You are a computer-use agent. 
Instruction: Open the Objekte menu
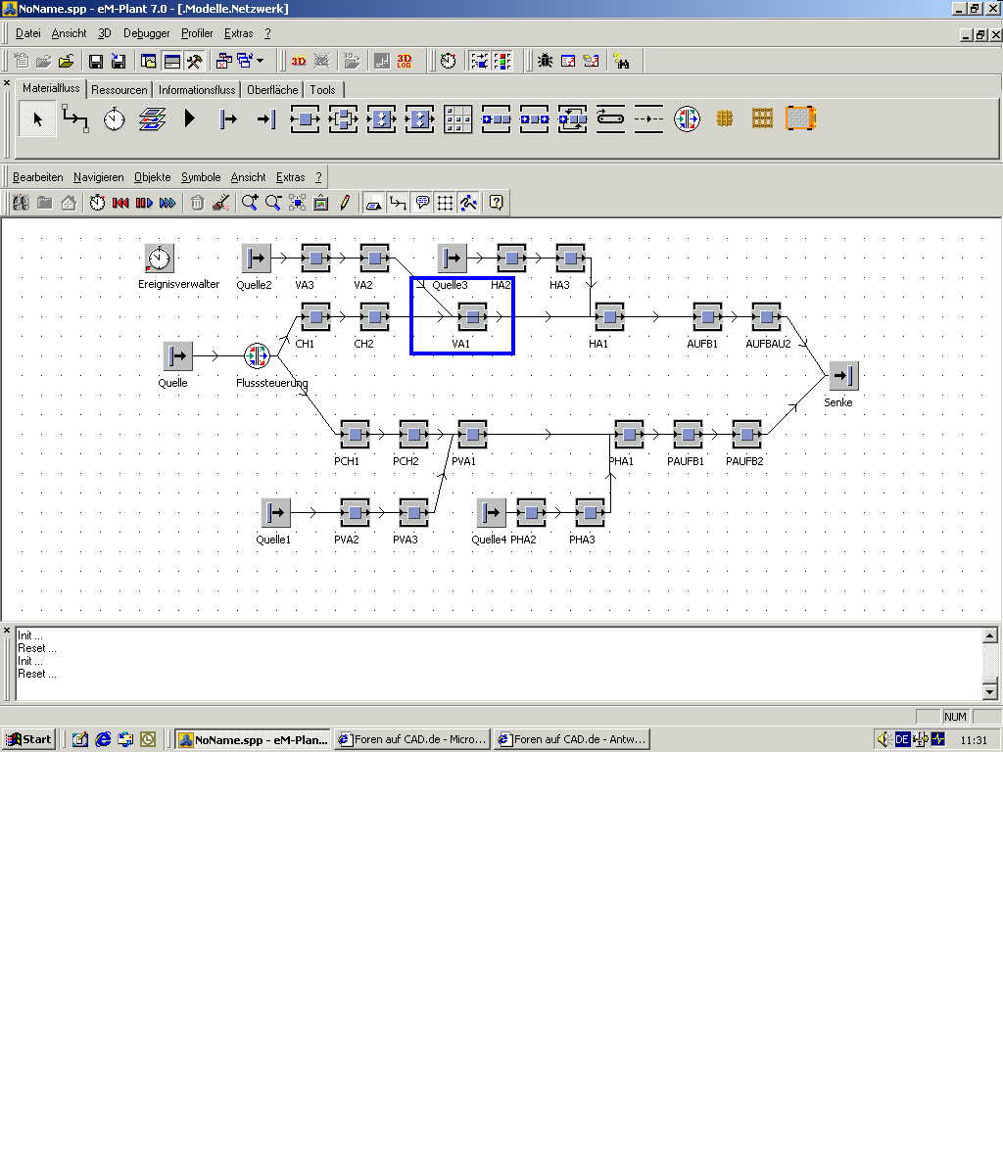click(x=152, y=177)
